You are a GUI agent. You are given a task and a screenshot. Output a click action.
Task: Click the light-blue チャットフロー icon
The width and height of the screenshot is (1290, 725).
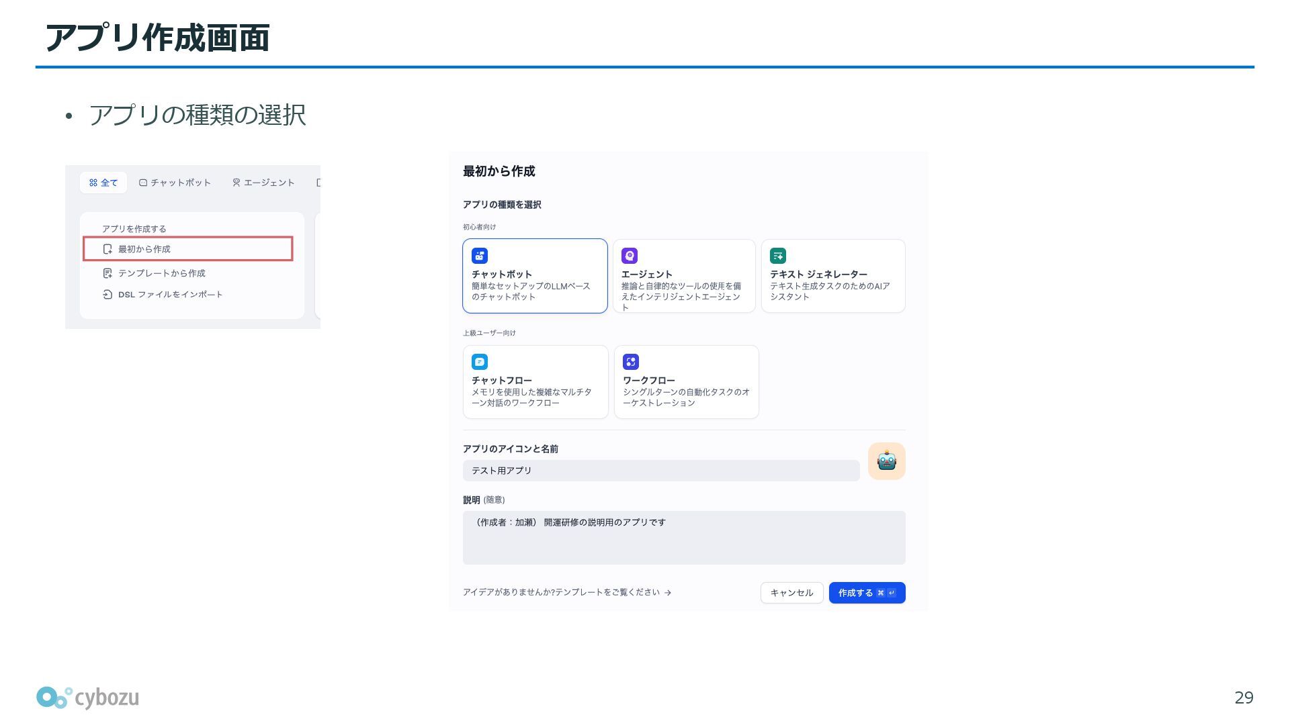[x=480, y=362]
